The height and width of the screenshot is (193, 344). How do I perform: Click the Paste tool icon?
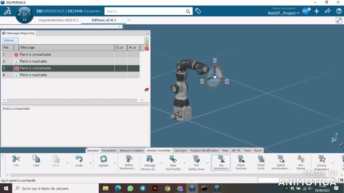[x=56, y=161]
